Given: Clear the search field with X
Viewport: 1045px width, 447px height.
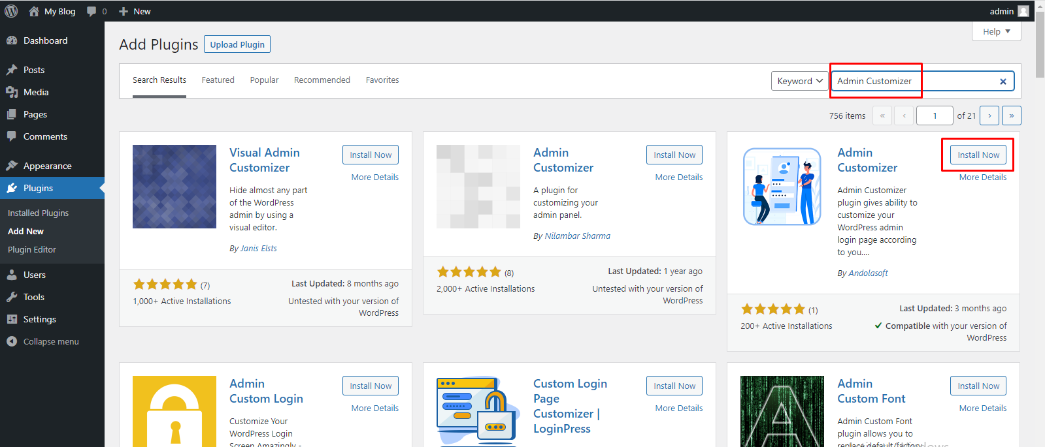Looking at the screenshot, I should (1003, 82).
